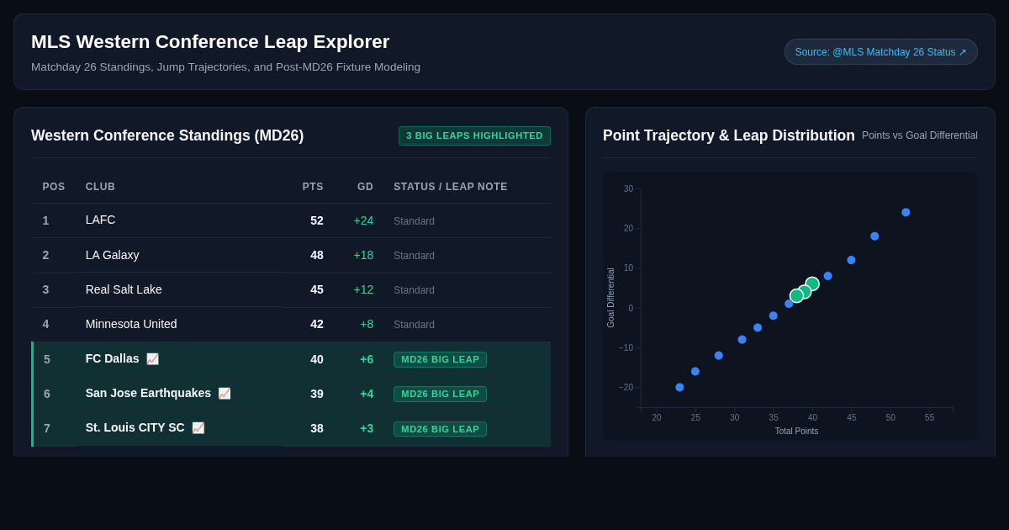Click LA Galaxy's 48 points value

317,255
